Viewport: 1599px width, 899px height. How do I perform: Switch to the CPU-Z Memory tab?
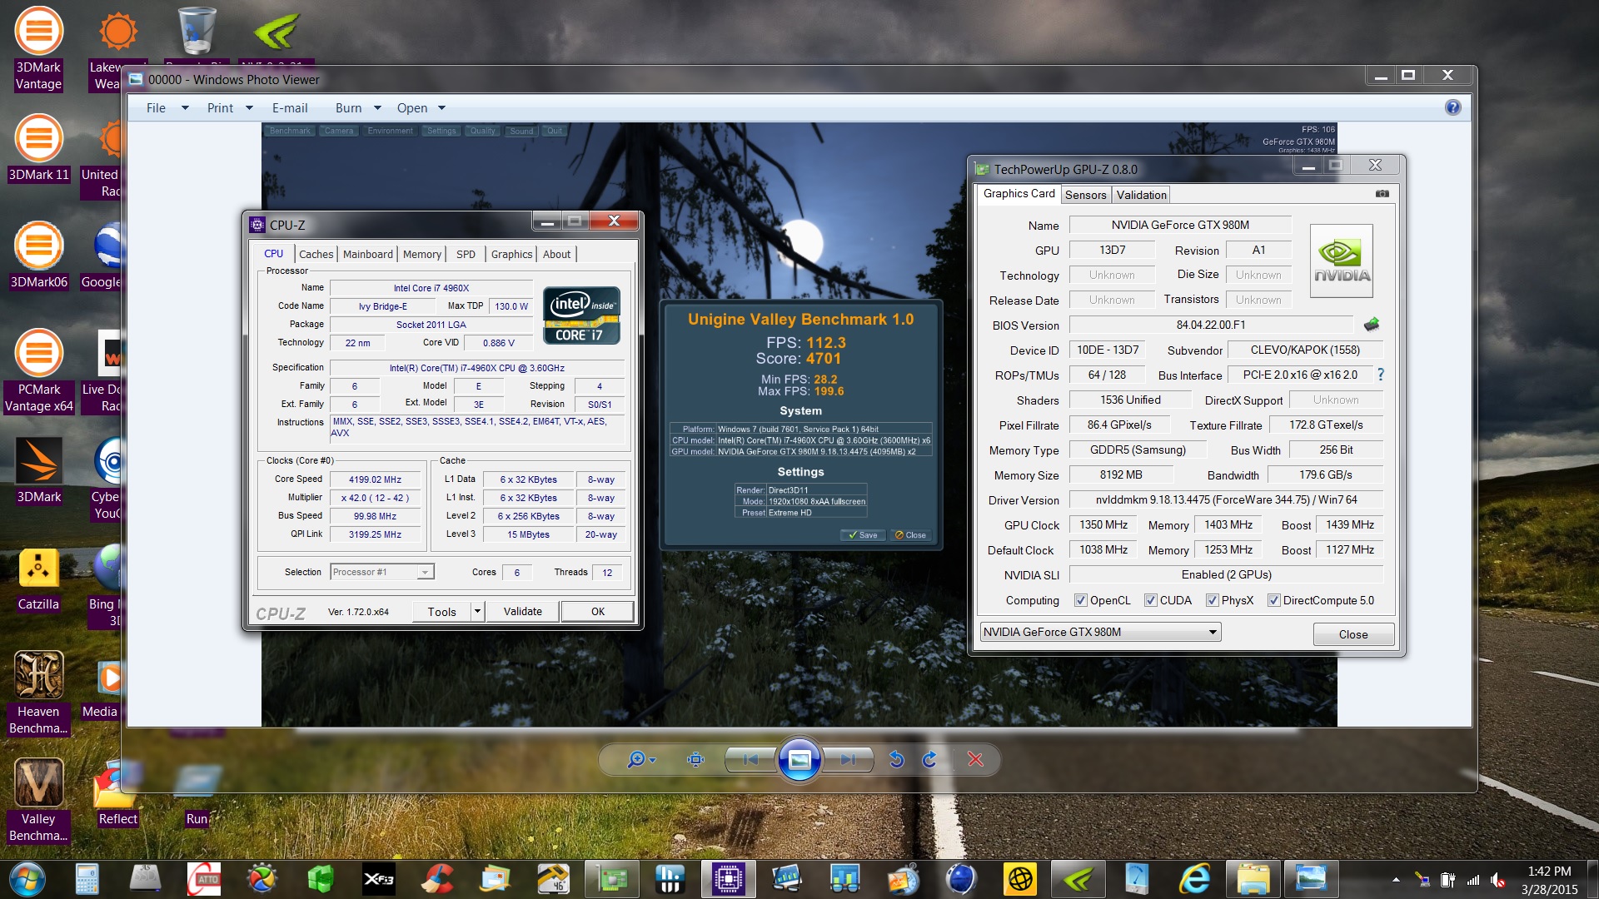(x=422, y=254)
